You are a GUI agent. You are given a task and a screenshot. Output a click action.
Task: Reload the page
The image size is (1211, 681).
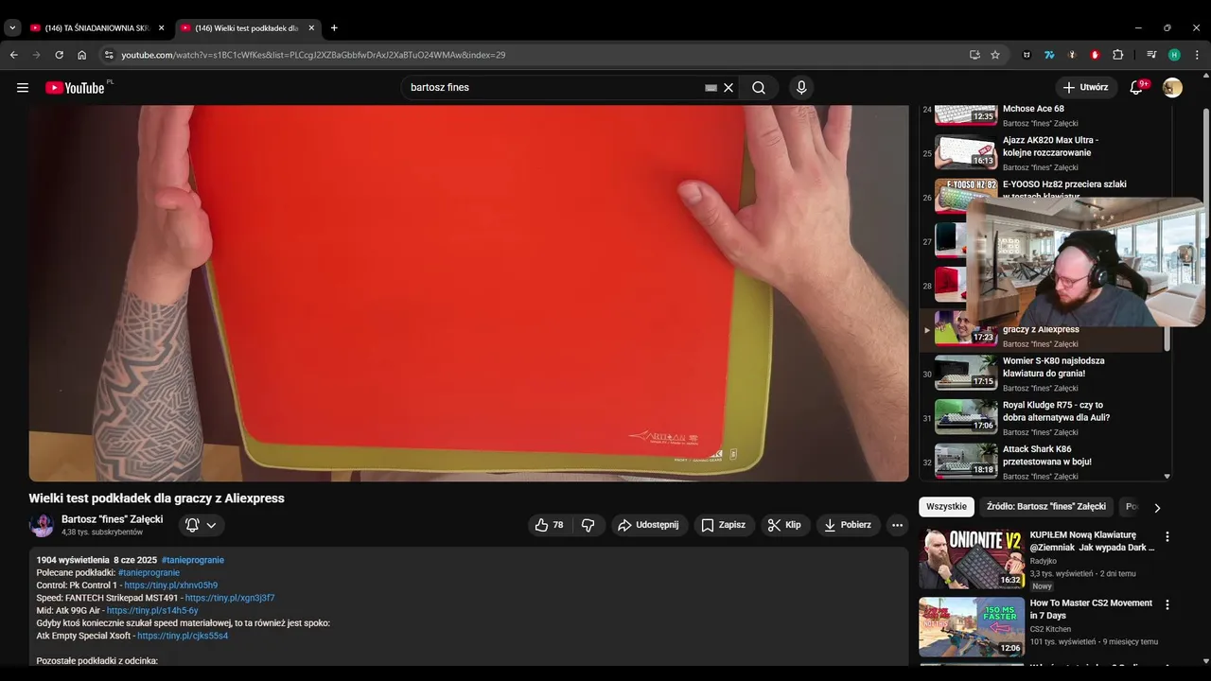coord(59,55)
